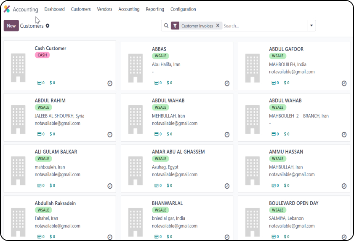Click the activity clock on ABBAS card
The height and width of the screenshot is (241, 354).
pyautogui.click(x=227, y=83)
